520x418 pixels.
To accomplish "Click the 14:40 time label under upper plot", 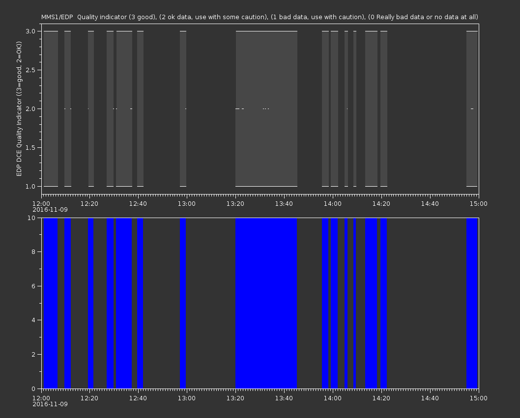I will click(430, 203).
